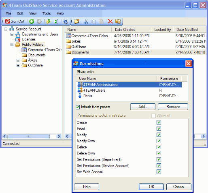The image size is (208, 193).
Task: Toggle the Modify permission checkbox
Action: 159,135
